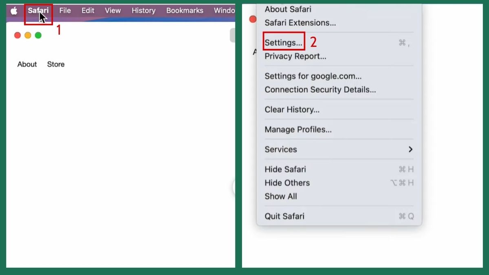
Task: Open the Safari menu in menu bar
Action: coord(38,11)
